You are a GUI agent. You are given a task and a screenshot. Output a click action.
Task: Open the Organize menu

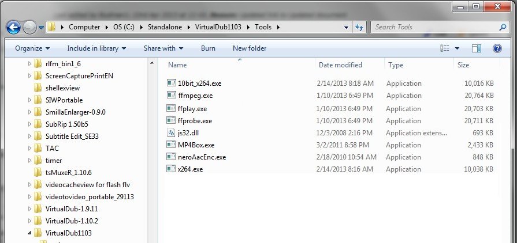[x=32, y=48]
